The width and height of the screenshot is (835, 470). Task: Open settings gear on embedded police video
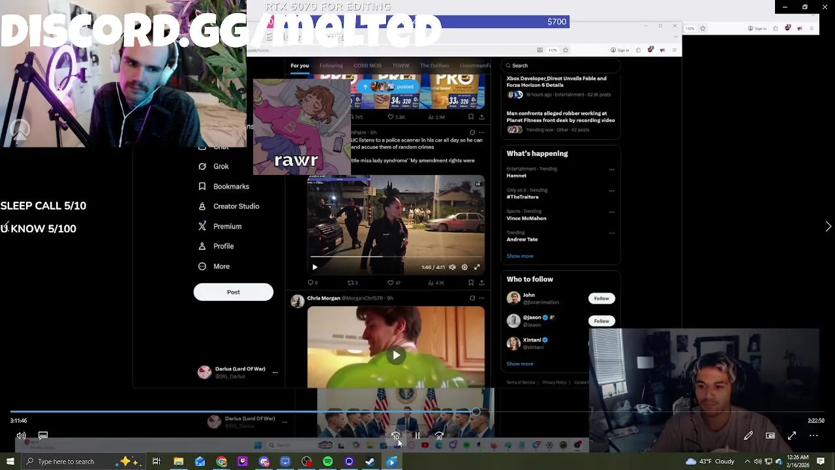point(464,267)
